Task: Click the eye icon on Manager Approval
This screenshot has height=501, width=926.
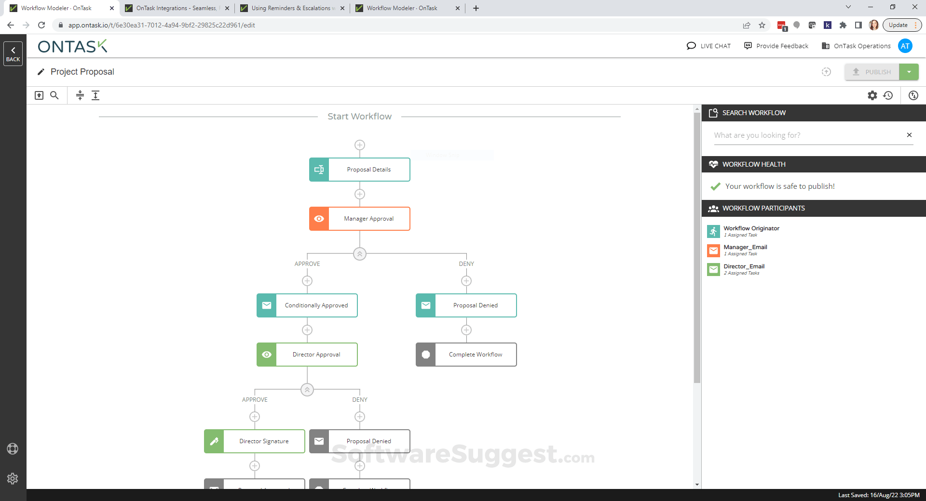Action: coord(319,218)
